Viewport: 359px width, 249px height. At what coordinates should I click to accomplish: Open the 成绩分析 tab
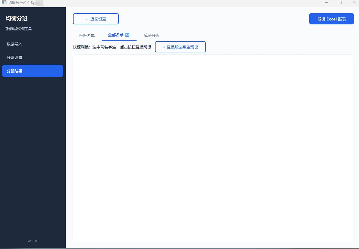(152, 36)
